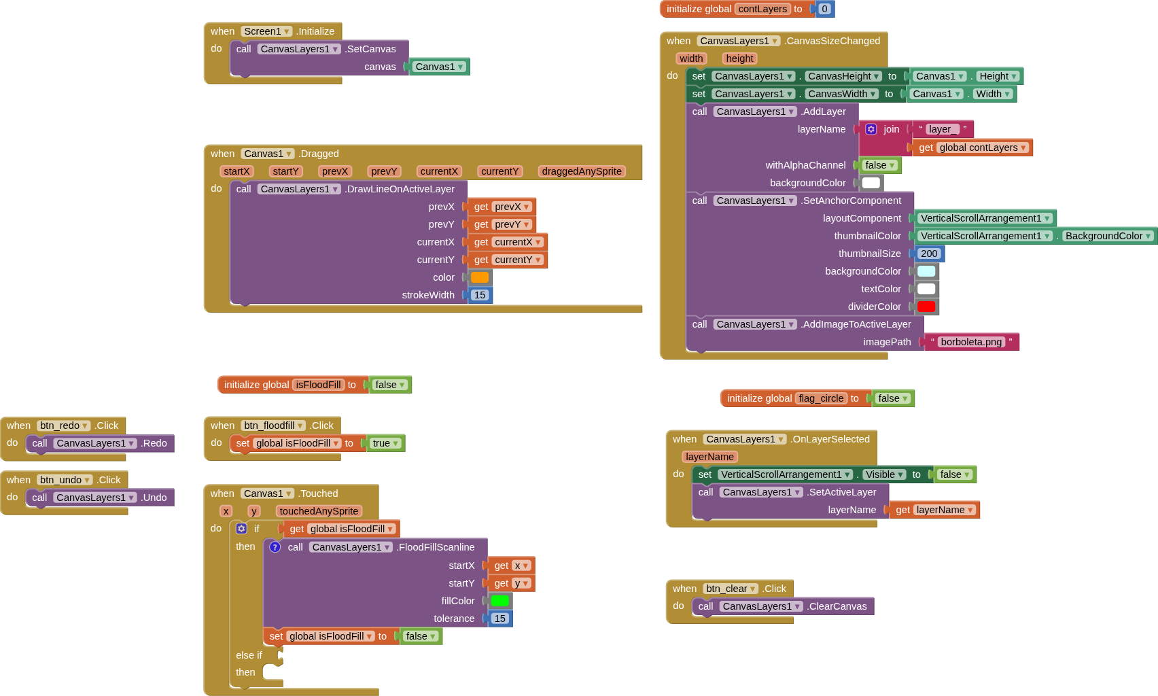Open the Screen1 component dropdown
1158x696 pixels.
(x=266, y=31)
